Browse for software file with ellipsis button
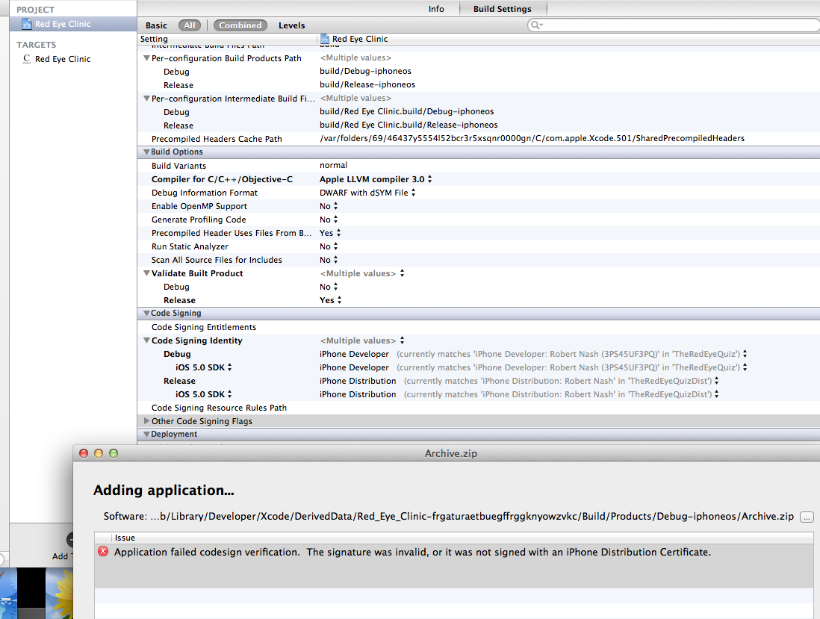 point(807,517)
